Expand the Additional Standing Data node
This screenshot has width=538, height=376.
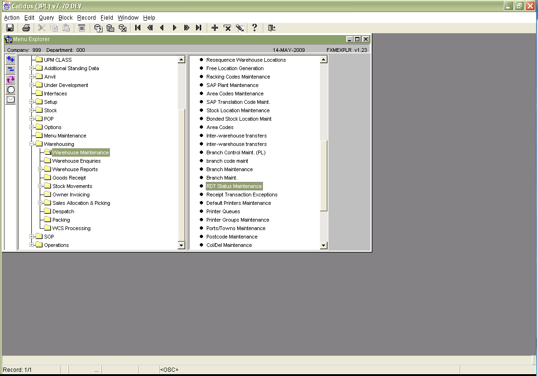click(31, 68)
